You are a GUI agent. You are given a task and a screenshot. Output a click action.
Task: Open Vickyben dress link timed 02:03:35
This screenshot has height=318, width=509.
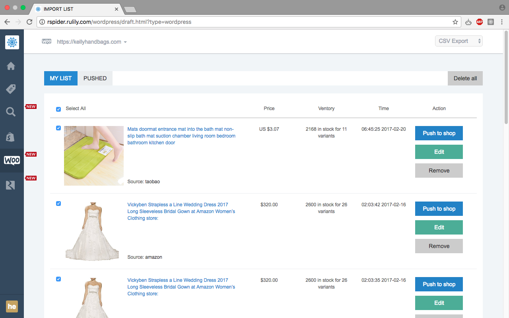(x=181, y=287)
